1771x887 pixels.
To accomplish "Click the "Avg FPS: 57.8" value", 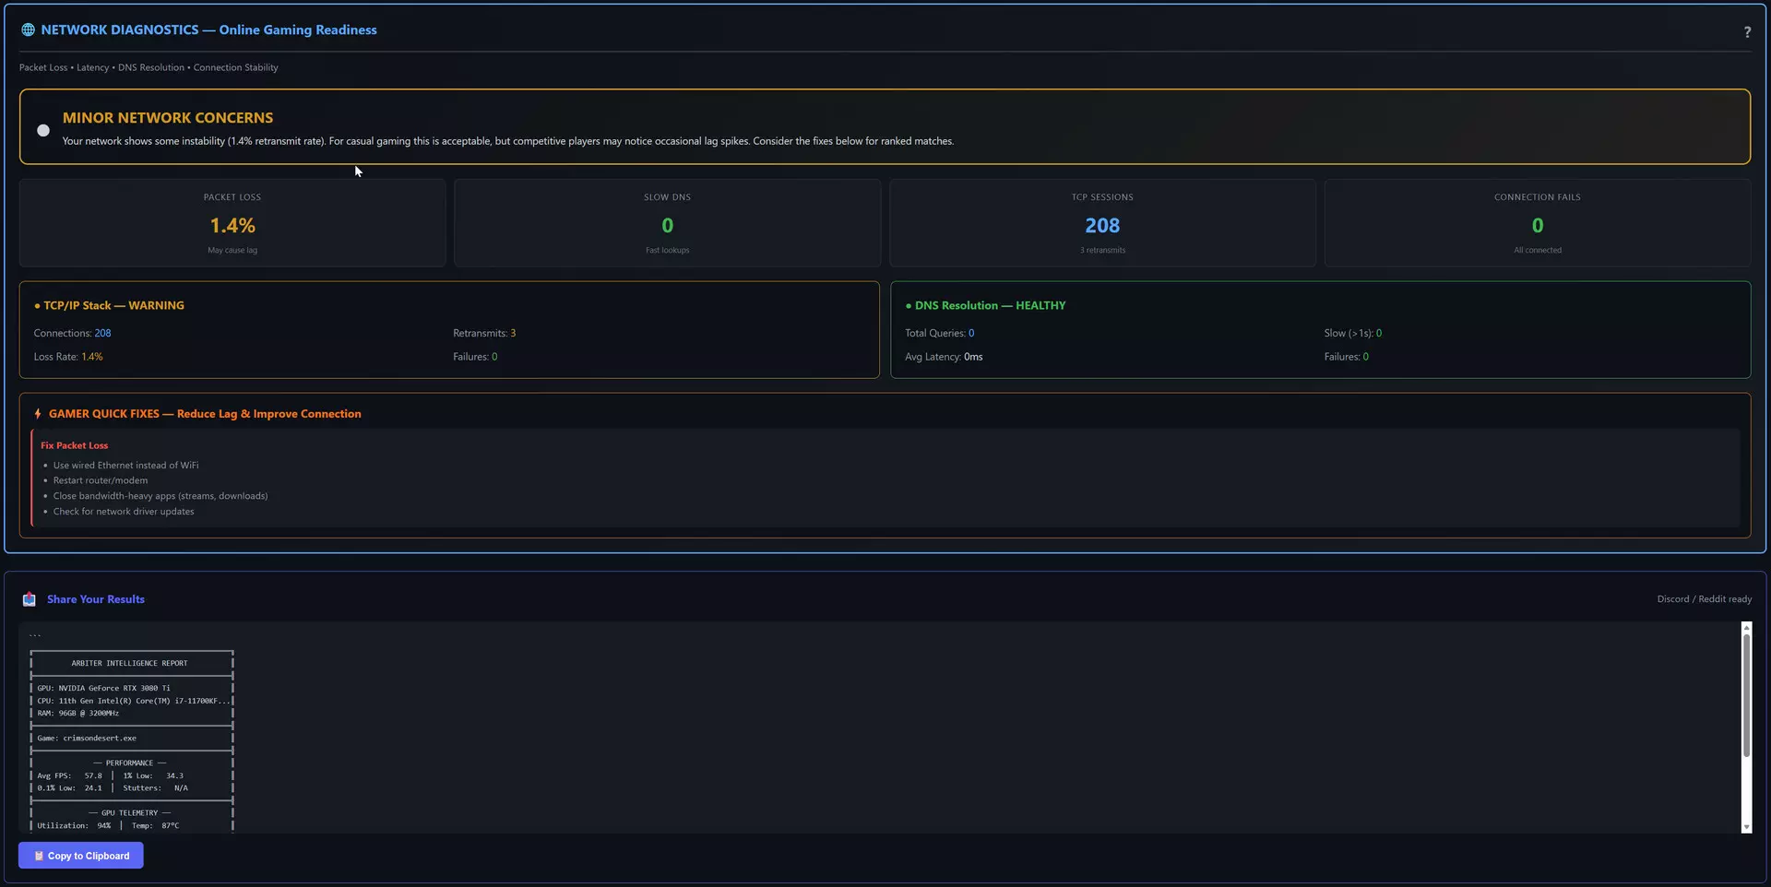I will pyautogui.click(x=70, y=775).
